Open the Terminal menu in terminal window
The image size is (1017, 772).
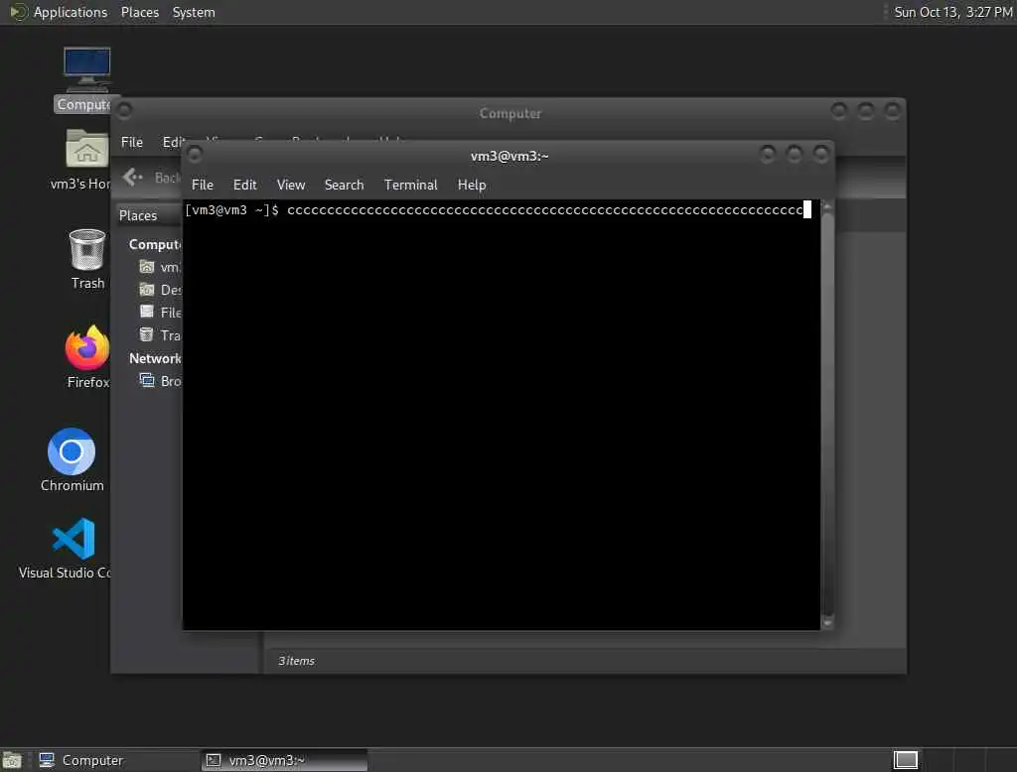(410, 185)
